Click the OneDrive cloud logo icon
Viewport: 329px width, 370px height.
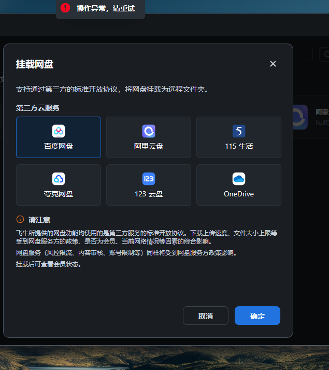pos(239,179)
